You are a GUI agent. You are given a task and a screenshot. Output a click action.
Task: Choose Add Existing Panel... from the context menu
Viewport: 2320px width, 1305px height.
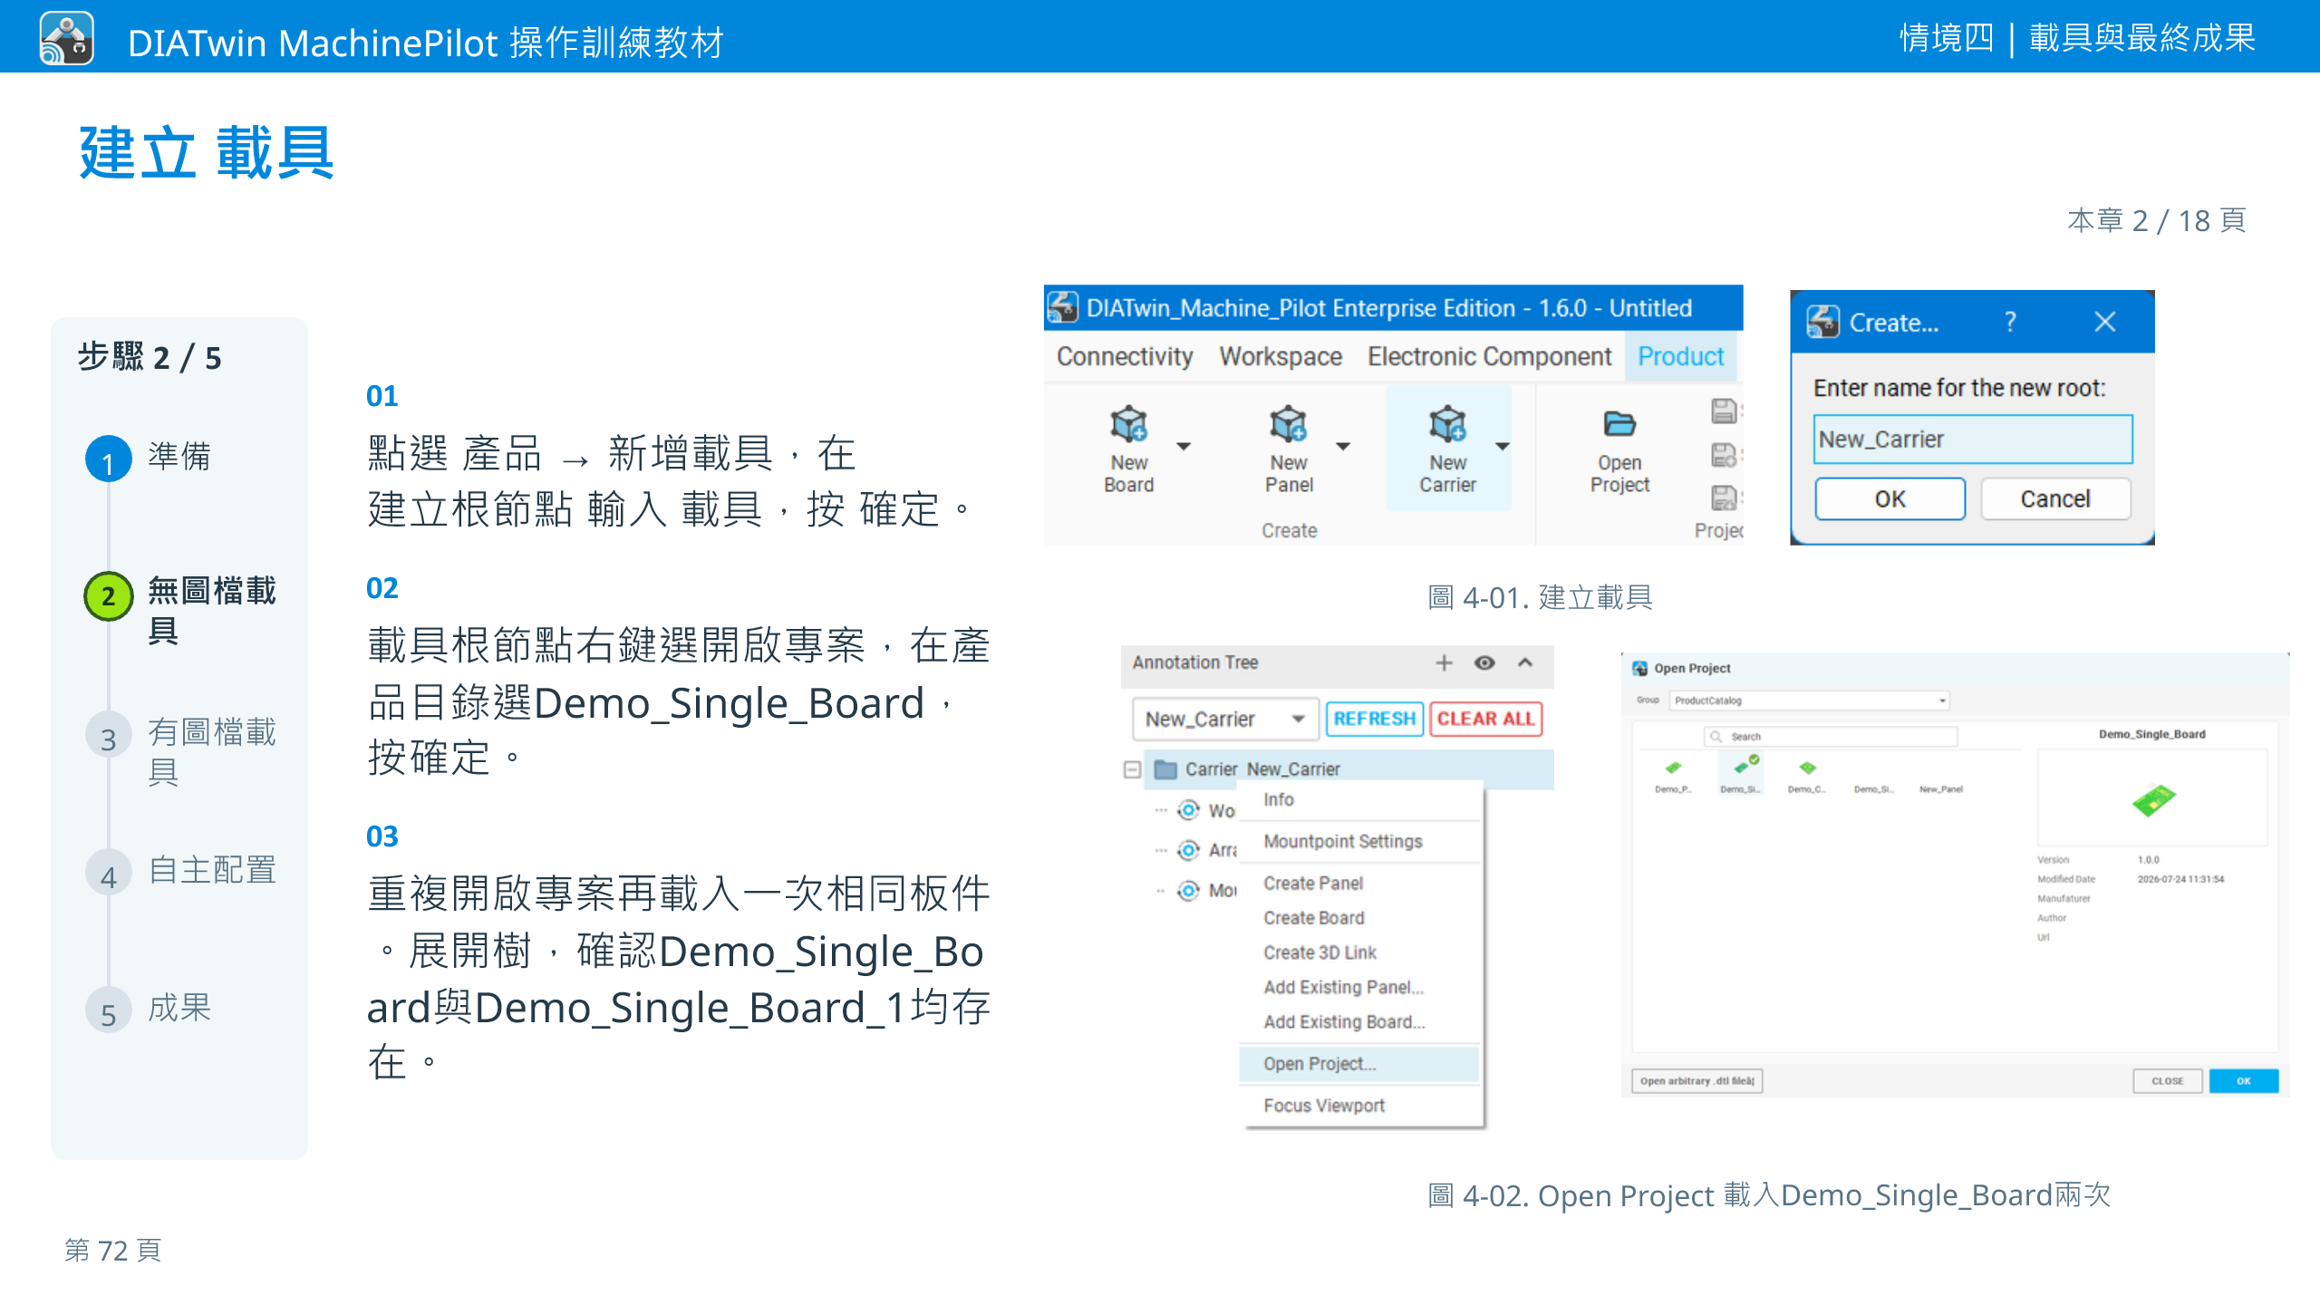[1360, 986]
